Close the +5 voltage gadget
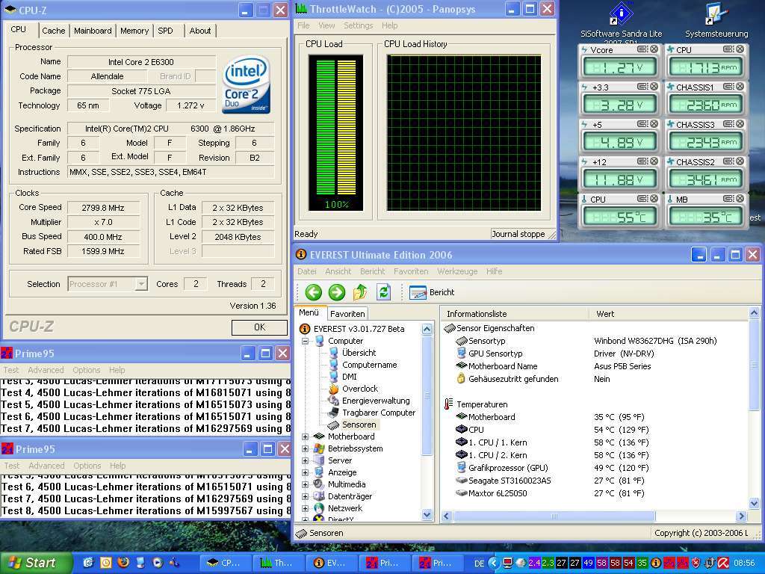Screen dimensions: 765x574 pyautogui.click(x=654, y=124)
